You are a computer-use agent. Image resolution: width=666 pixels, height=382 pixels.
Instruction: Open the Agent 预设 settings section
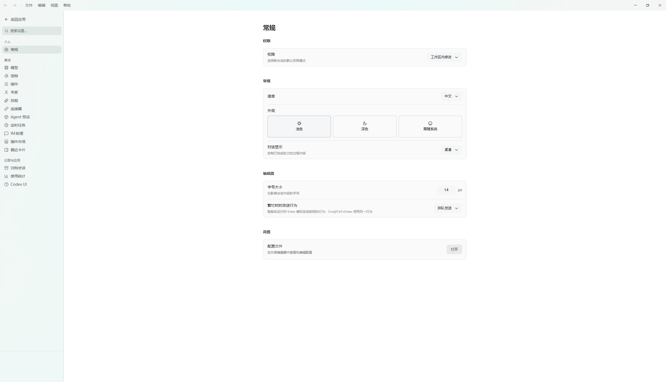[x=32, y=117]
